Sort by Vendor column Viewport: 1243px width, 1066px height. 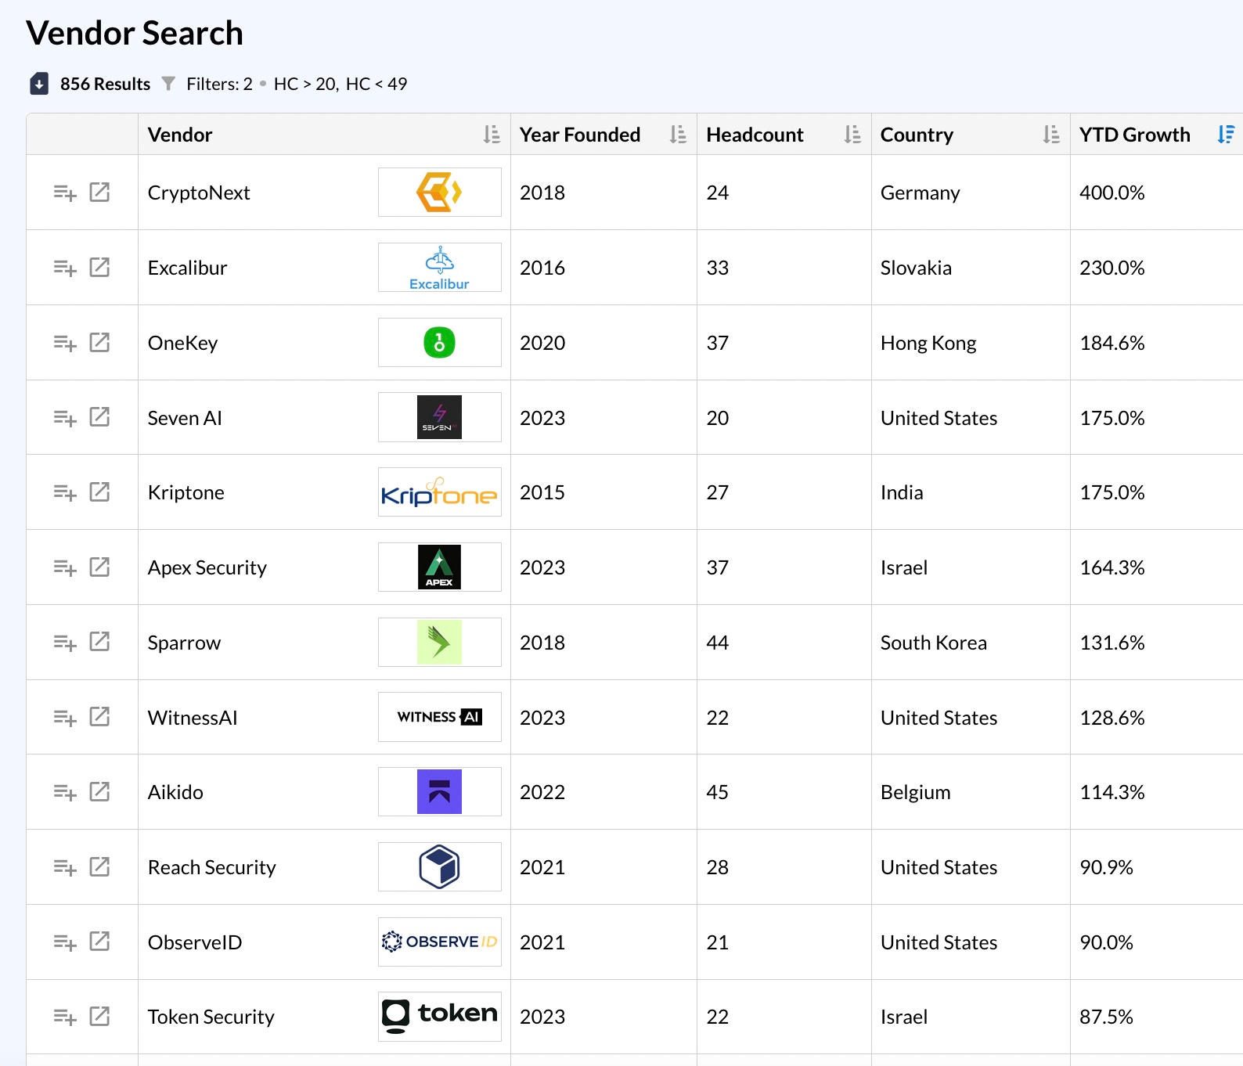pyautogui.click(x=492, y=135)
